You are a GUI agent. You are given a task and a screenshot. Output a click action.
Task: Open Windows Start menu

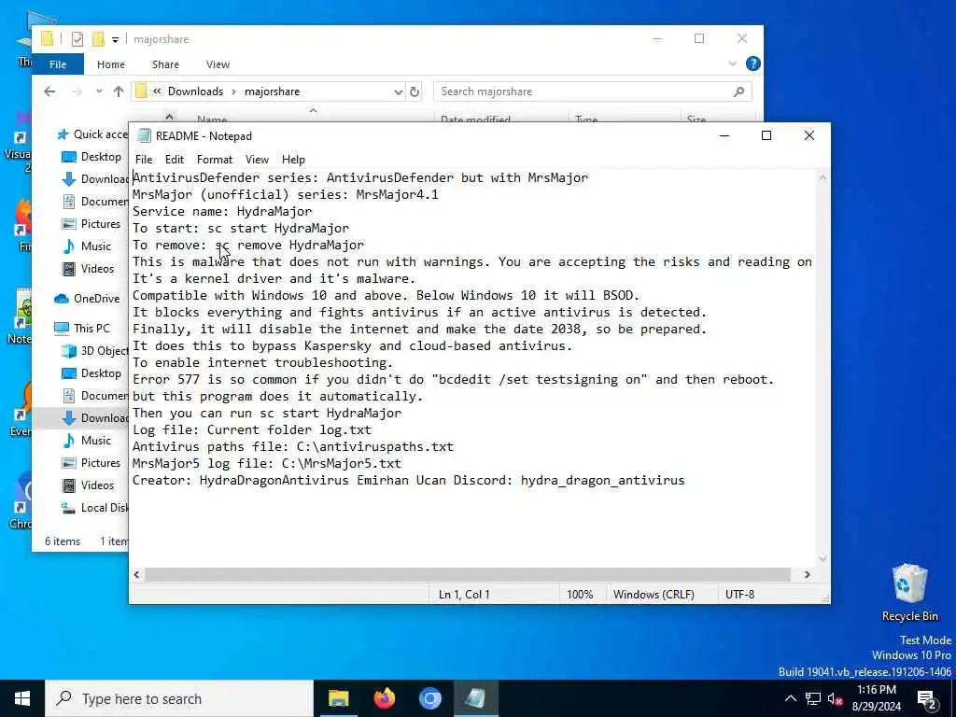pos(22,698)
